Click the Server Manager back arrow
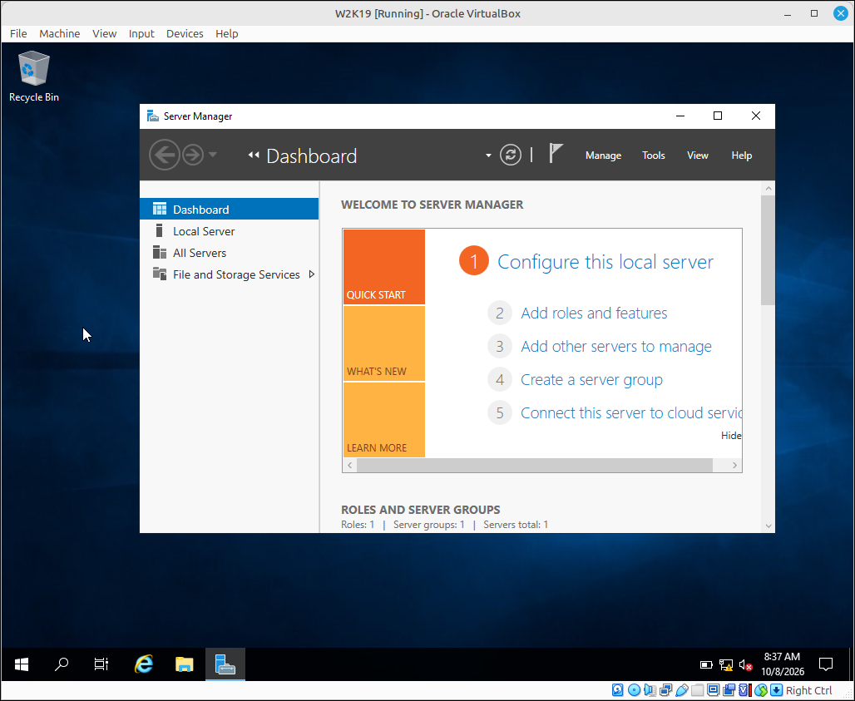 point(164,155)
